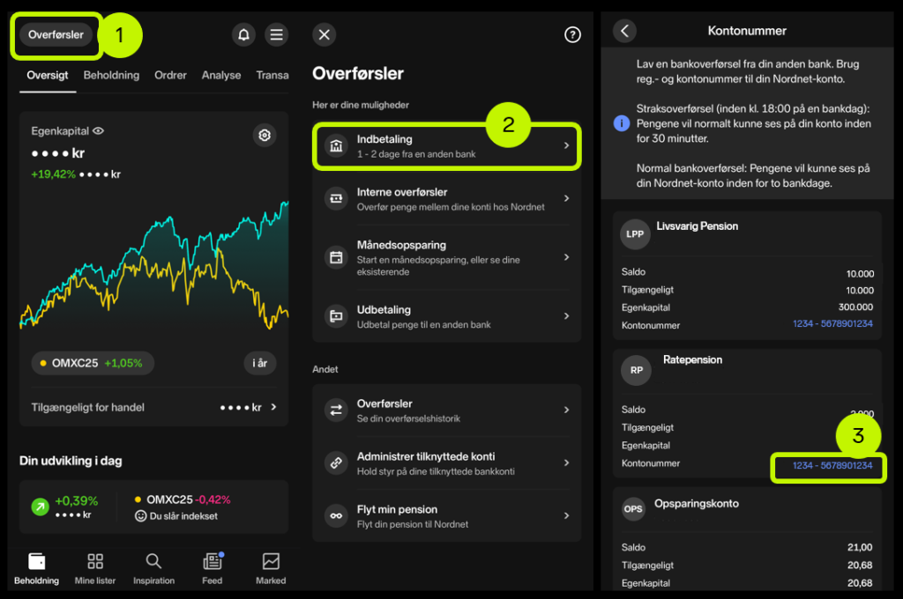Screen dimensions: 903x599
Task: Open Interne overførsler row chevron
Action: tap(567, 198)
